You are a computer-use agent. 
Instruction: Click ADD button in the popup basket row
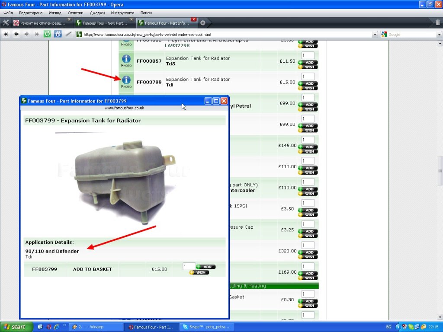coord(205,267)
